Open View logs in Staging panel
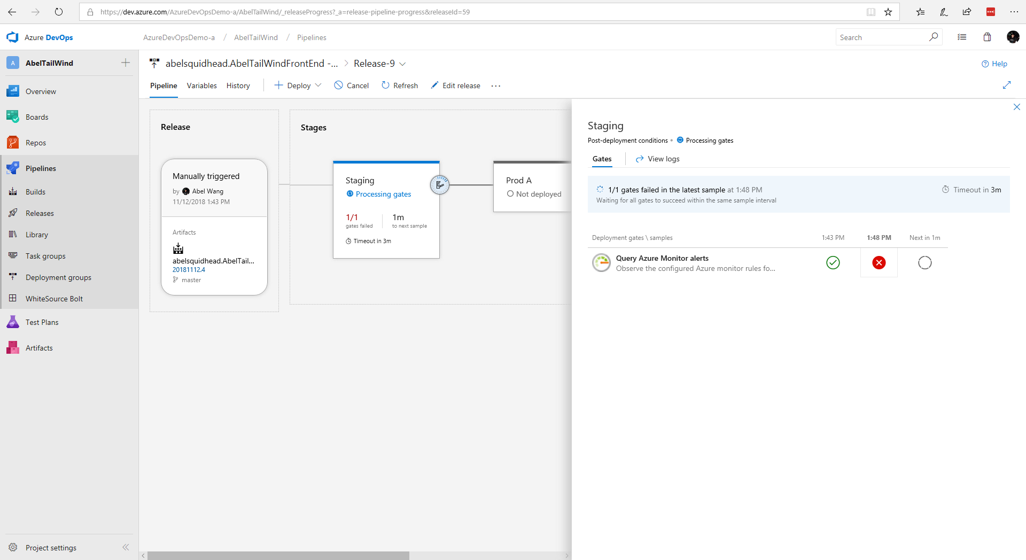 click(x=658, y=159)
